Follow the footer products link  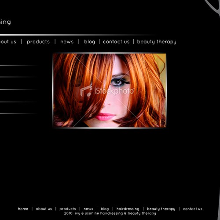point(68,209)
